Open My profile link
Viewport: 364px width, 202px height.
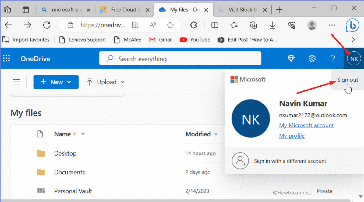pyautogui.click(x=292, y=136)
